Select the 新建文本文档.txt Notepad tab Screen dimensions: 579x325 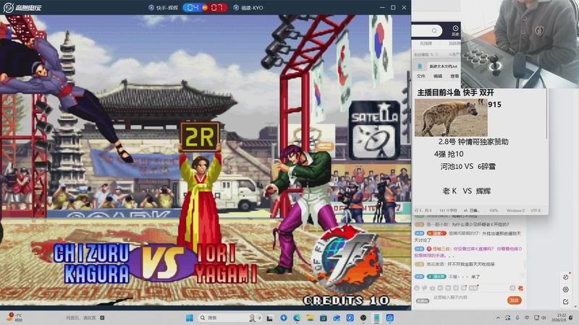[443, 66]
